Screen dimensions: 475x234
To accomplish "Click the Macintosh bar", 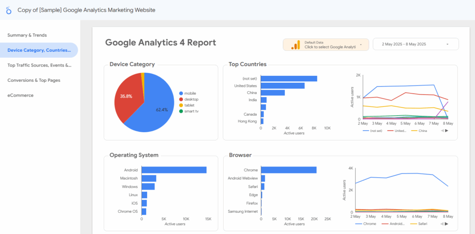I will click(149, 179).
